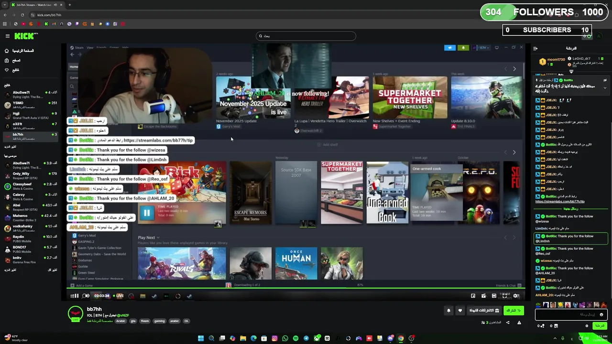Image resolution: width=612 pixels, height=344 pixels.
Task: Toggle the notification bell for bb7hh
Action: (448, 311)
